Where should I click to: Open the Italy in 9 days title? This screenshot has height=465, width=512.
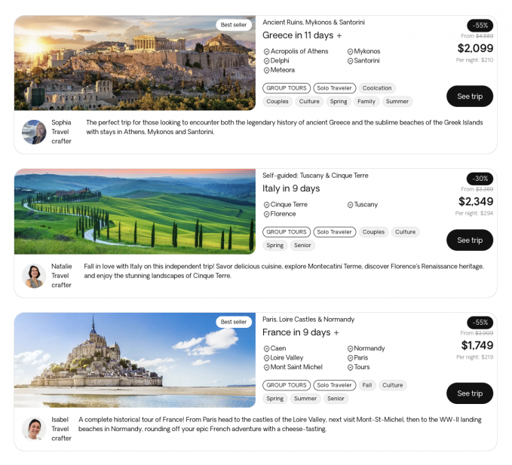coord(291,188)
